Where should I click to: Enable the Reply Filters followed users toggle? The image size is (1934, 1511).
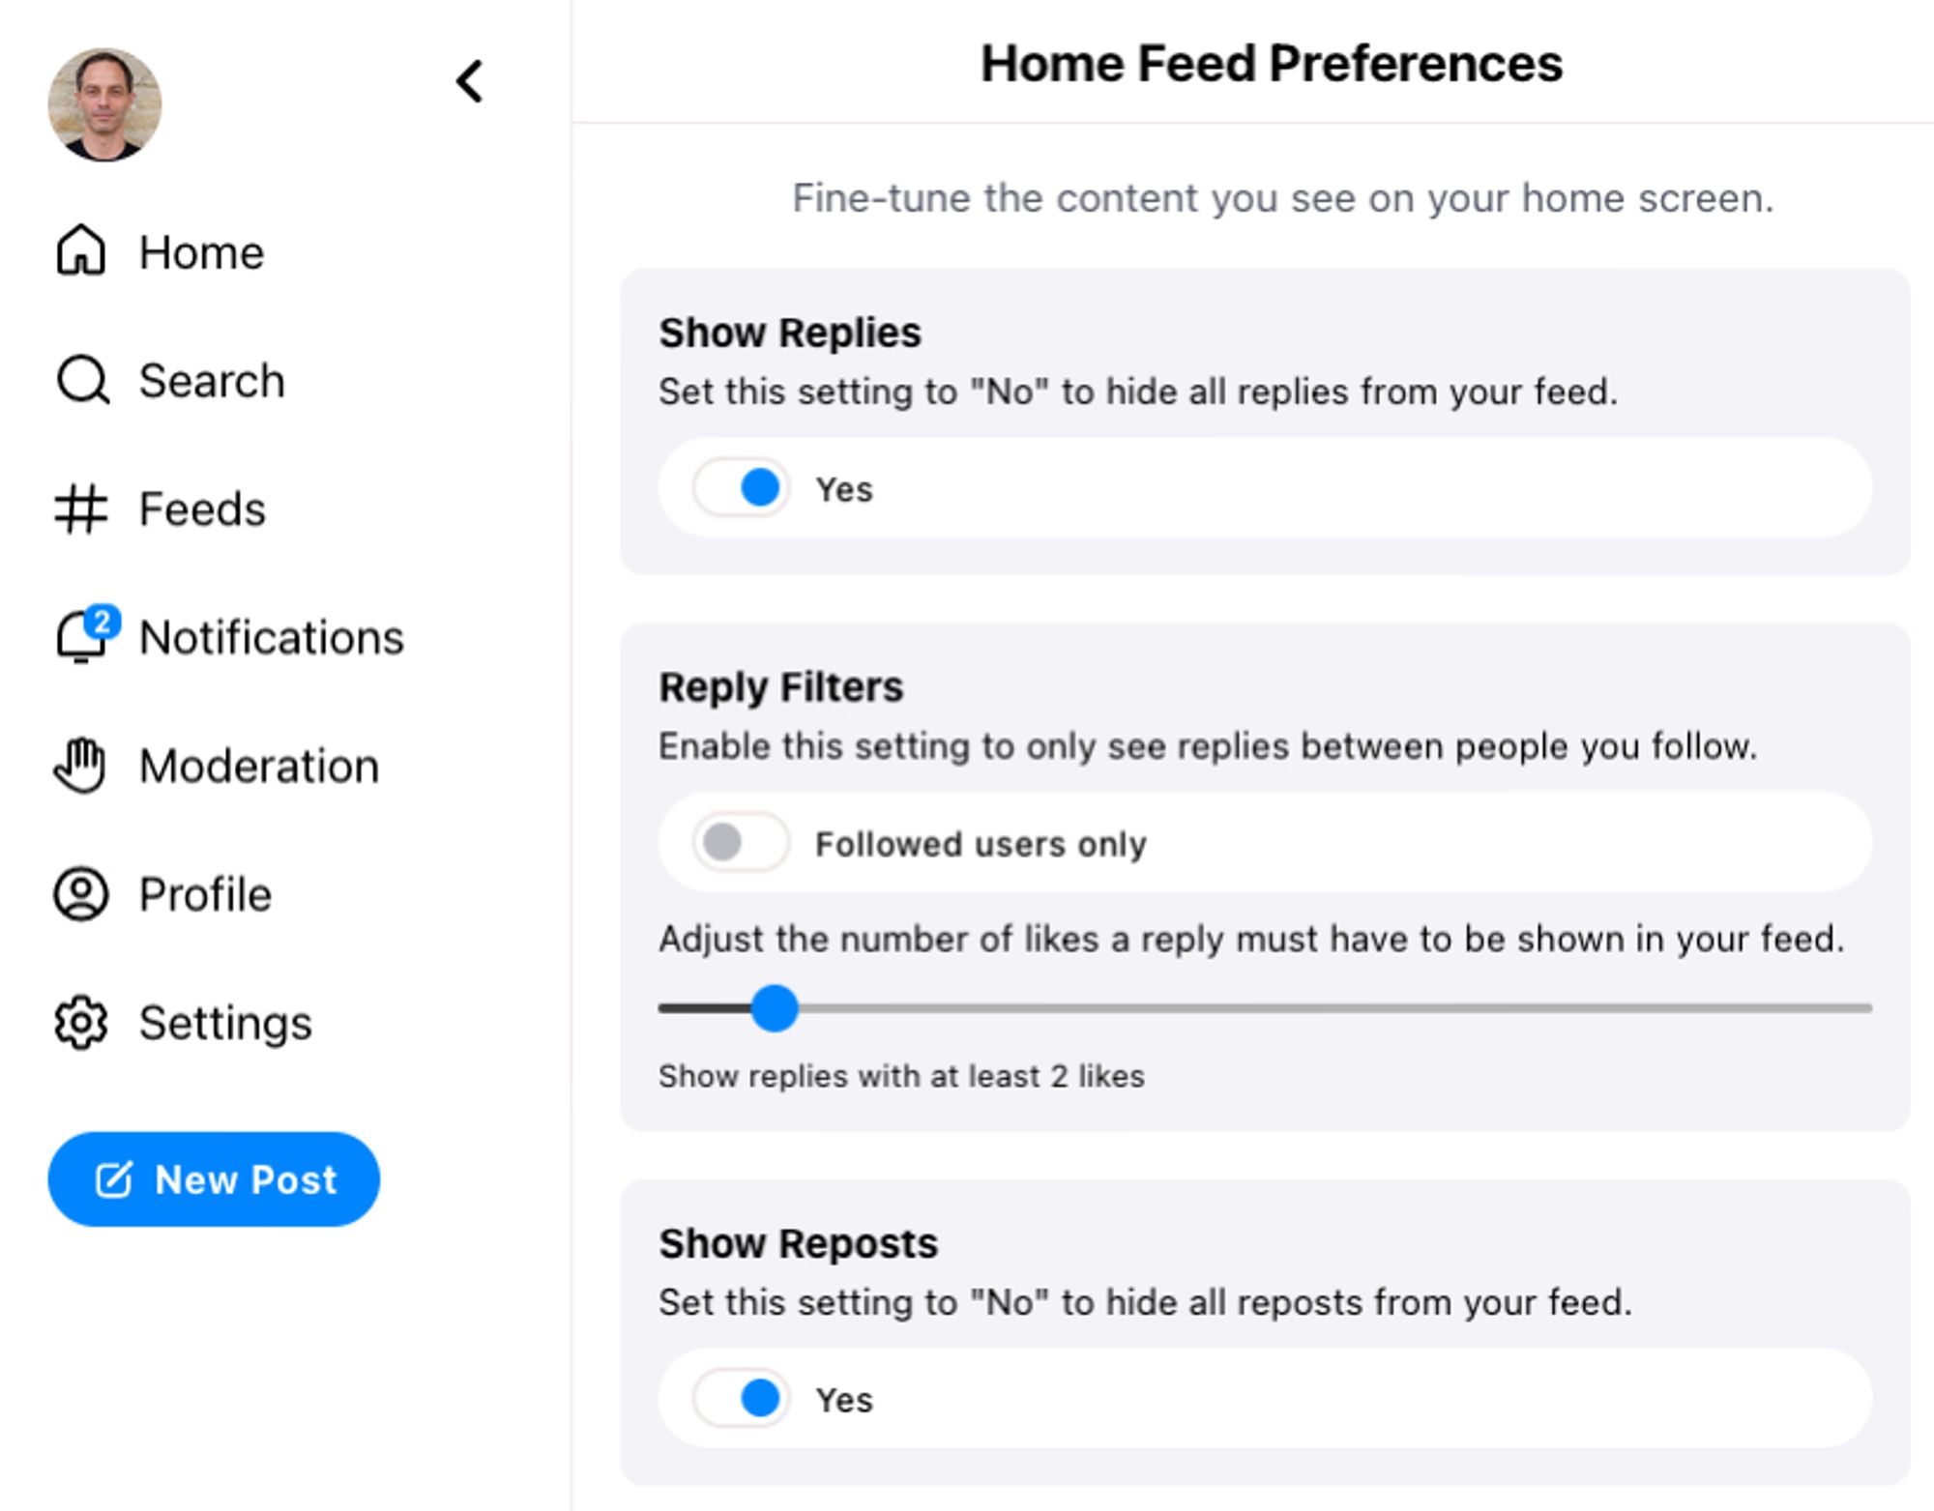point(735,841)
